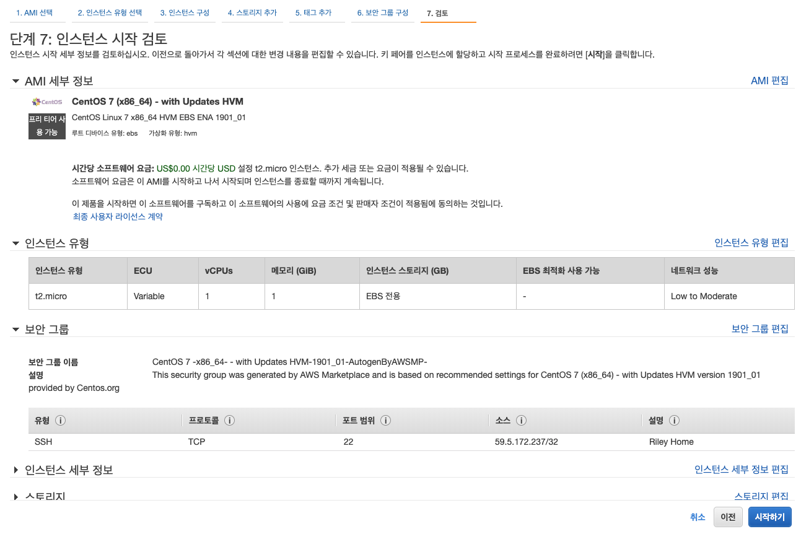
Task: Open the AMI 편집 link
Action: pyautogui.click(x=770, y=80)
